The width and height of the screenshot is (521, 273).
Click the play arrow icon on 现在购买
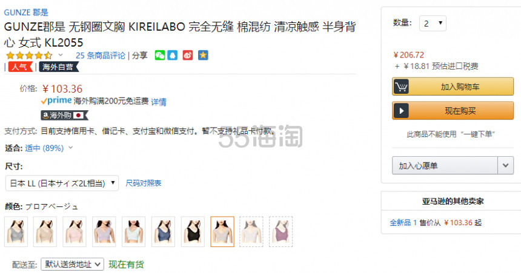(x=401, y=111)
